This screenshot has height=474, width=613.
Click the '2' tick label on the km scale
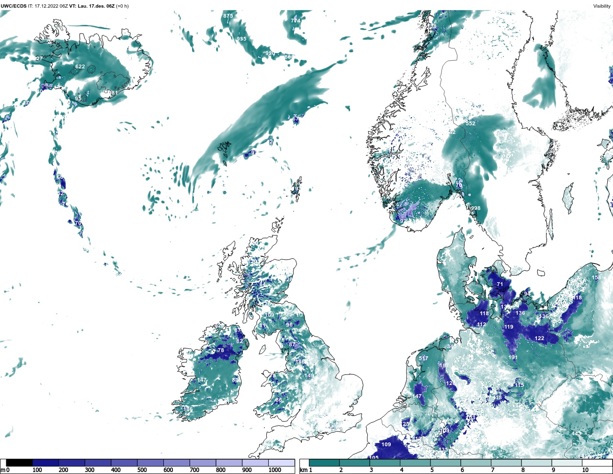(x=341, y=470)
